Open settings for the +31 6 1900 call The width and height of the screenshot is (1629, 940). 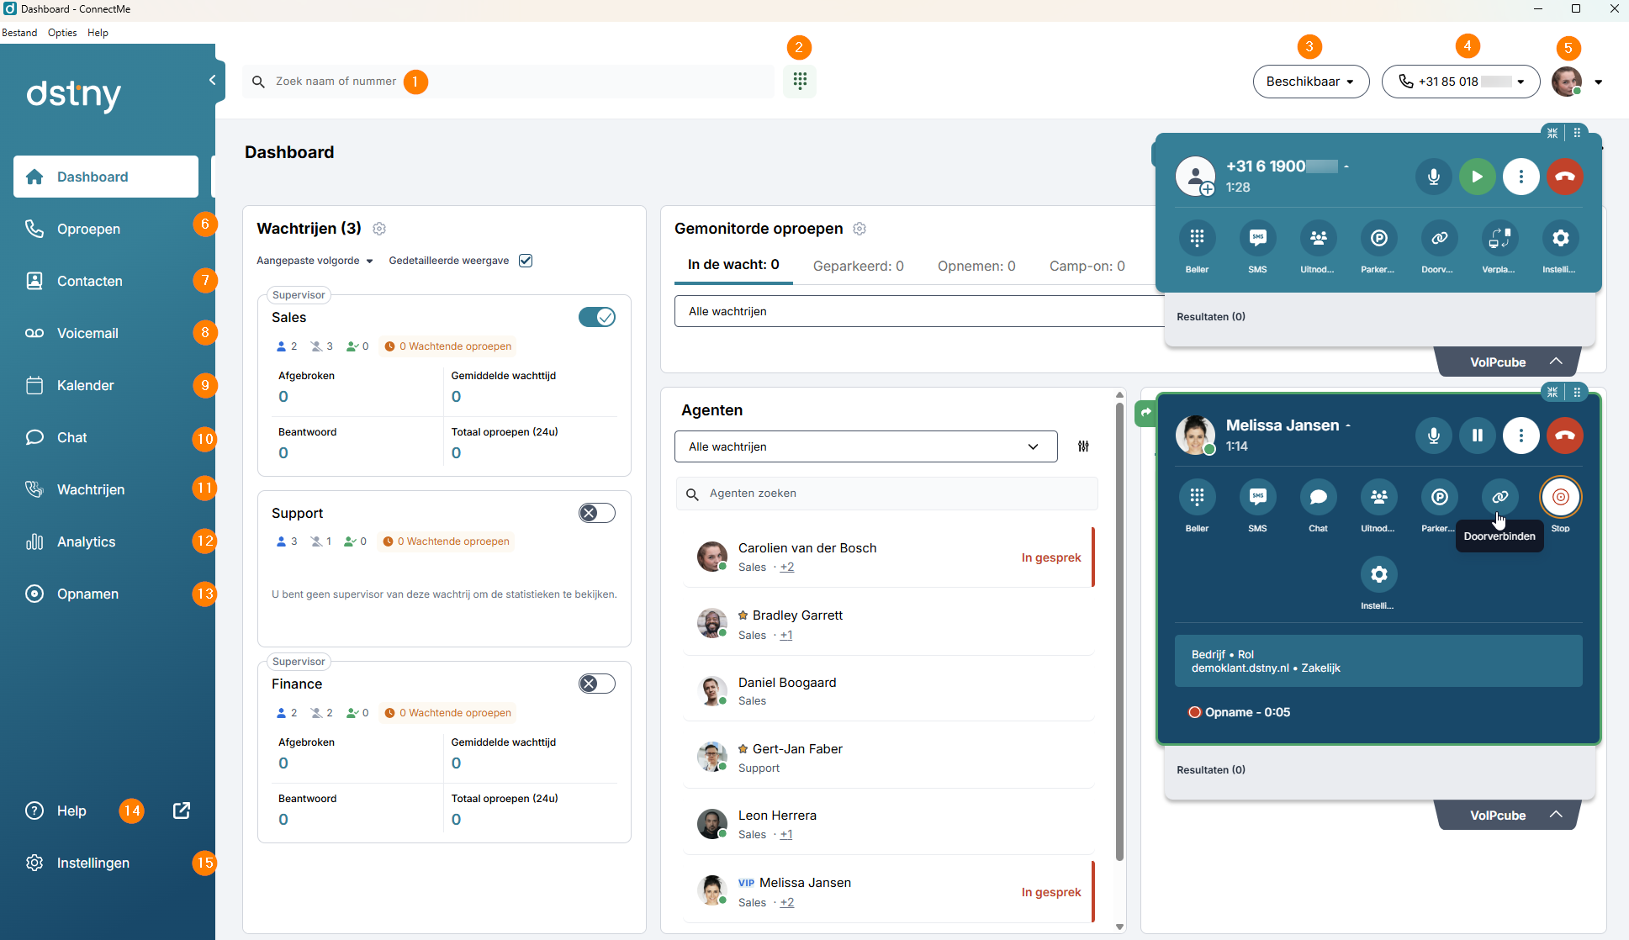tap(1560, 238)
